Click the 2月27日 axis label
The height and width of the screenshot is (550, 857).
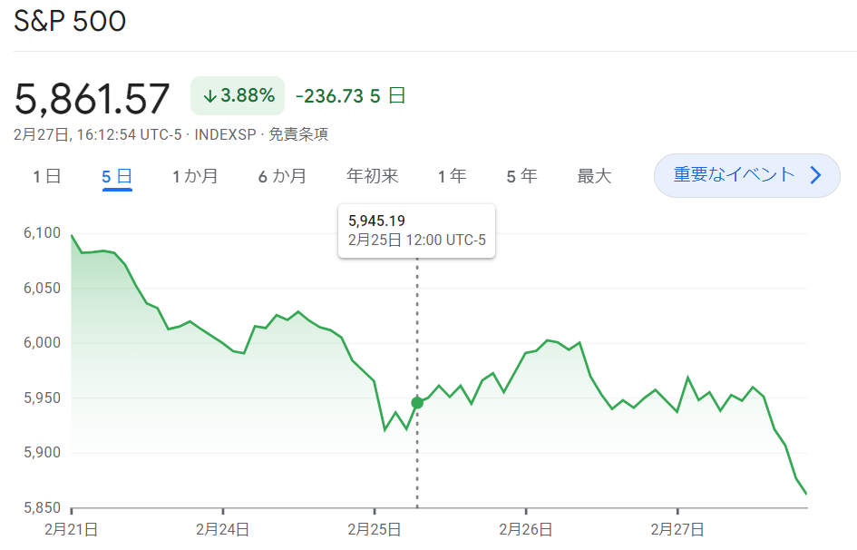[x=677, y=529]
